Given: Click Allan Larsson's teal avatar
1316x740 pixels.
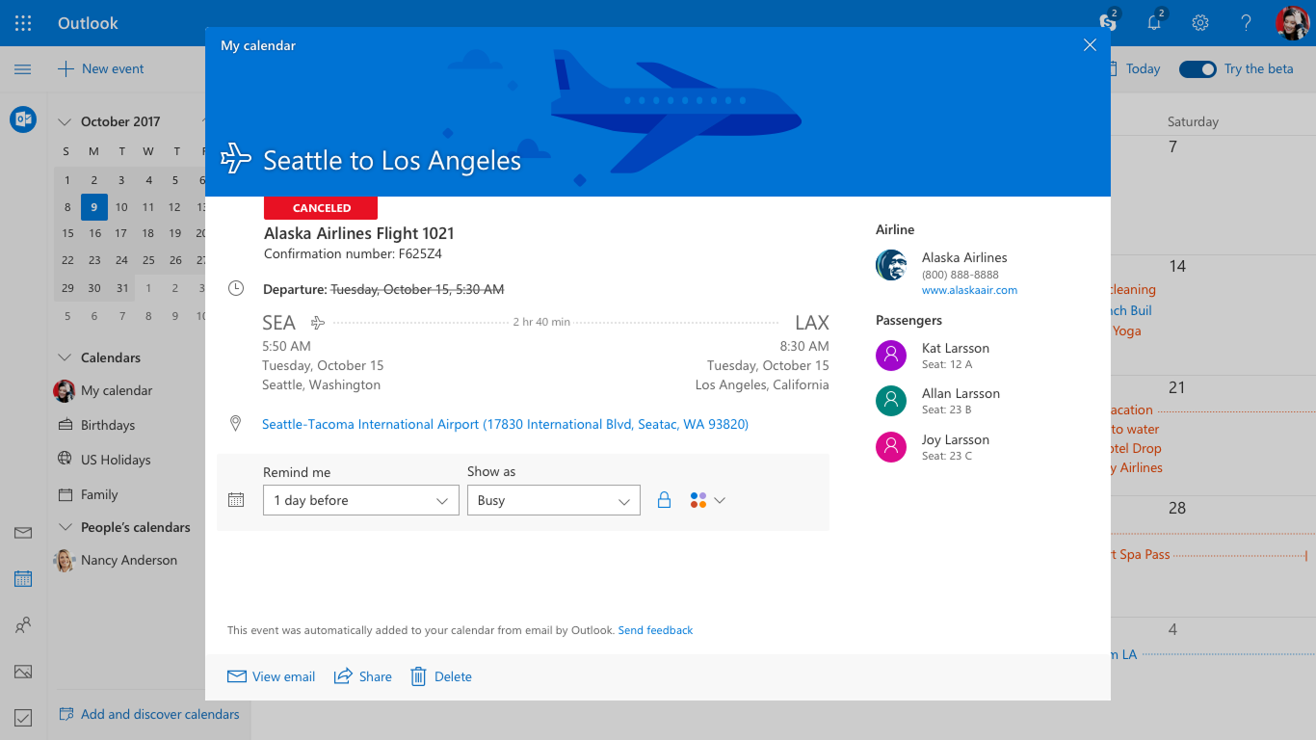Looking at the screenshot, I should pos(891,401).
